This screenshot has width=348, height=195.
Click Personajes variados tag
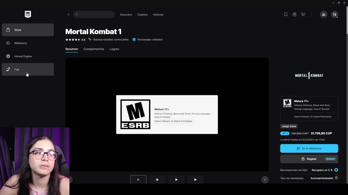click(x=147, y=40)
